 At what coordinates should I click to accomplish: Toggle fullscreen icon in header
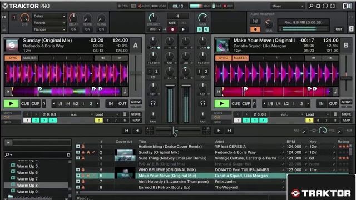[x=333, y=6]
